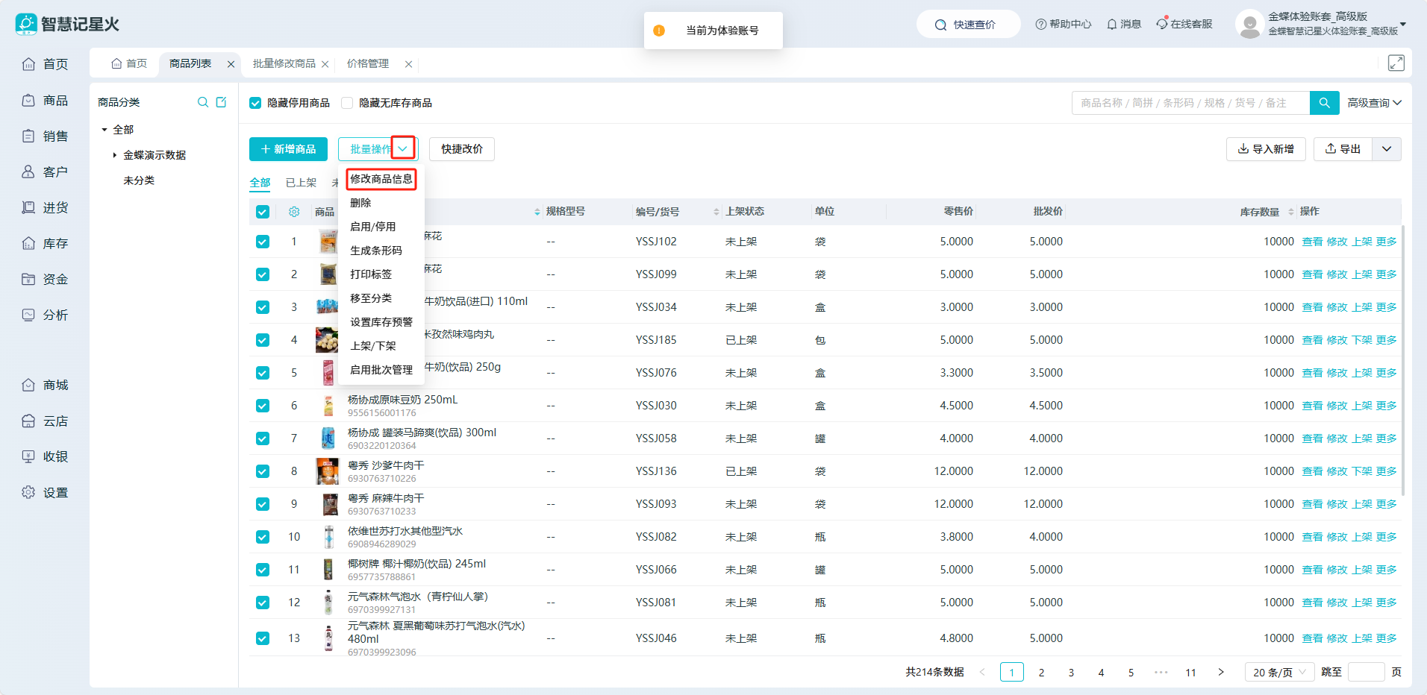Image resolution: width=1427 pixels, height=695 pixels.
Task: Expand 高级查询 options
Action: [1374, 103]
